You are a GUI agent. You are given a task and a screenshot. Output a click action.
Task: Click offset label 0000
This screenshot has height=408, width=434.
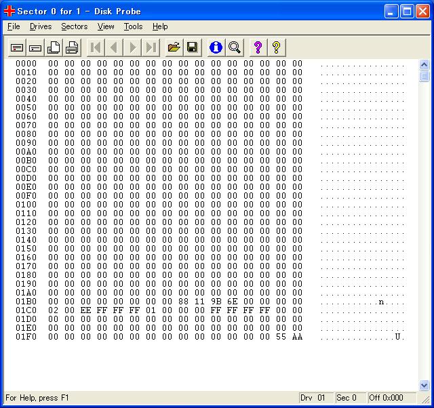coord(26,64)
